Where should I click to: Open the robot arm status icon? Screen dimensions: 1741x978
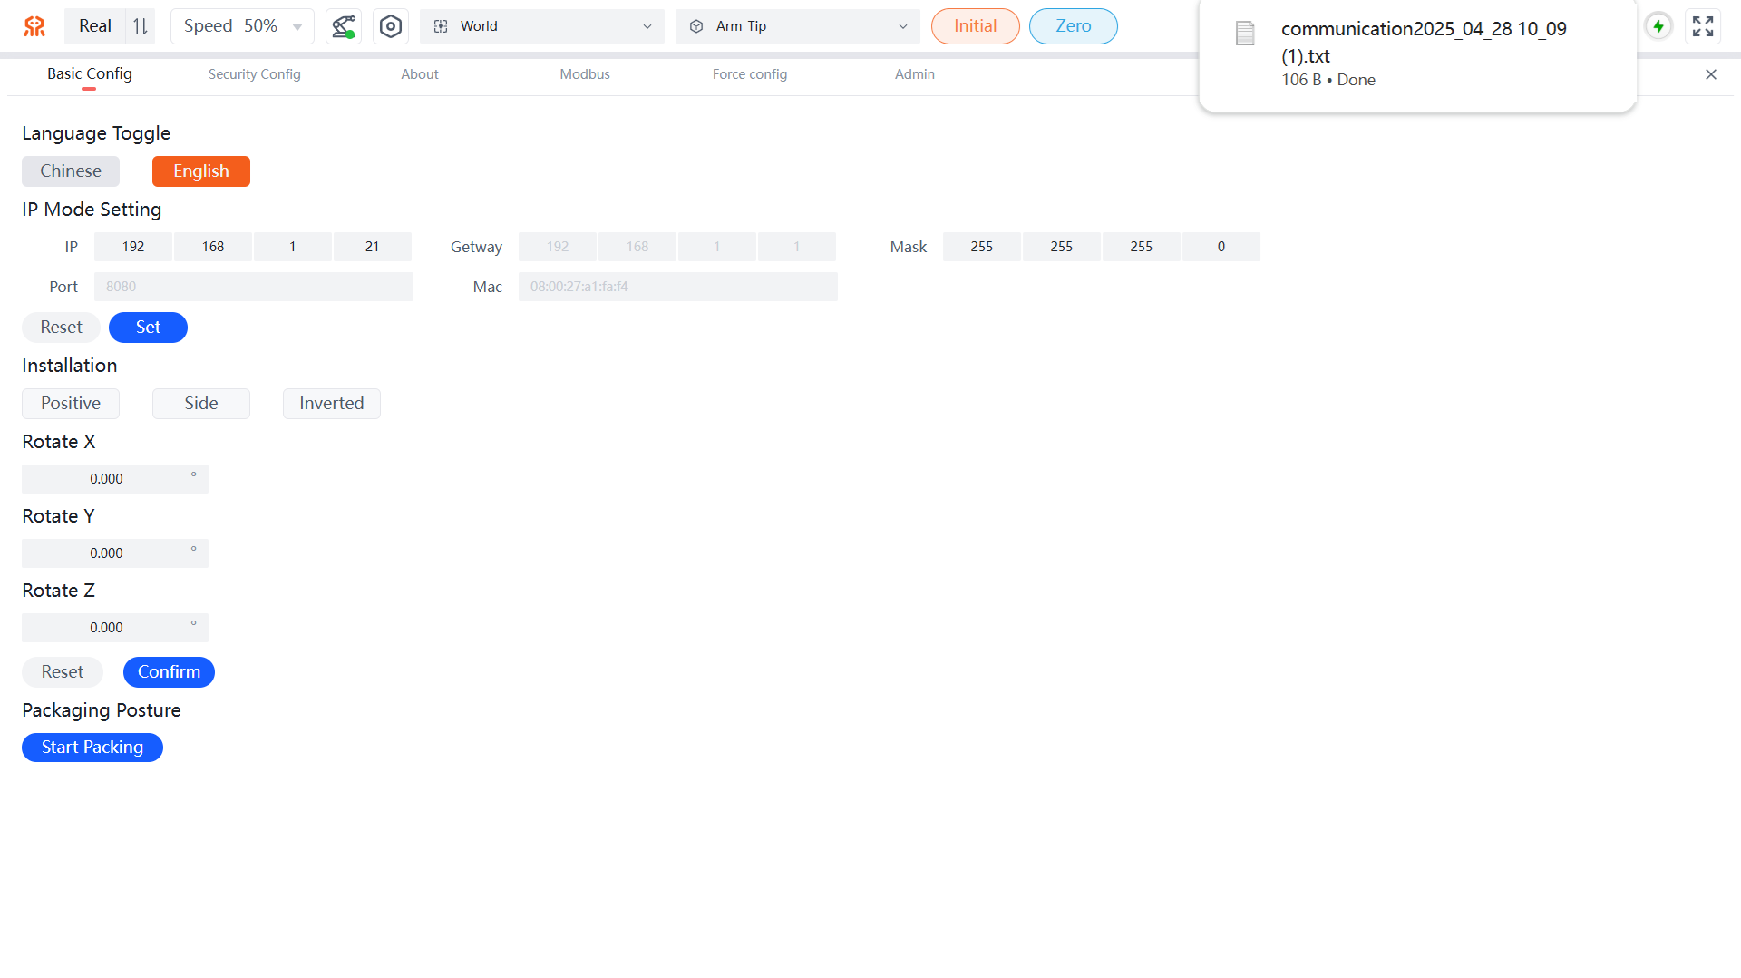coord(343,26)
